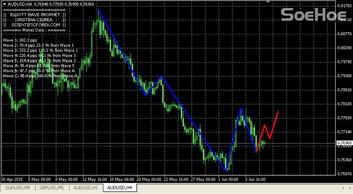Click the 0.75870 price scale label

tap(345, 174)
